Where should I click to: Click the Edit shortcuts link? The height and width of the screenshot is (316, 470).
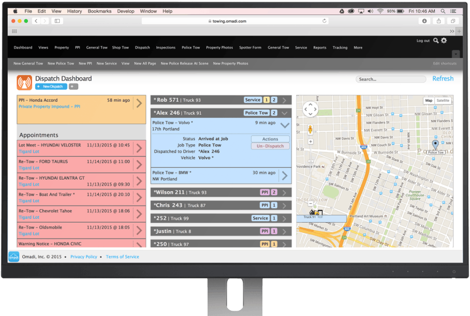click(x=445, y=63)
